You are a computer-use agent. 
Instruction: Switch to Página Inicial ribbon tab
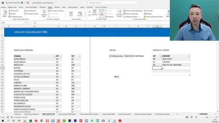[x=12, y=7]
